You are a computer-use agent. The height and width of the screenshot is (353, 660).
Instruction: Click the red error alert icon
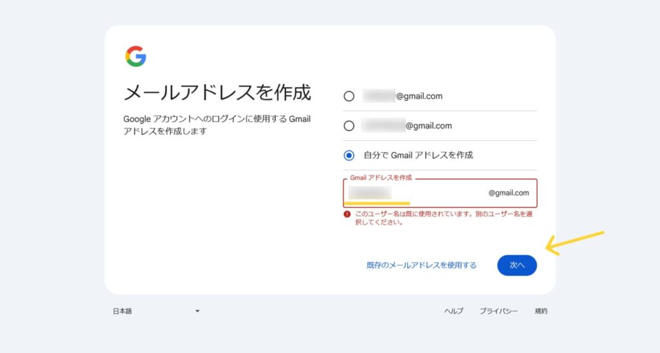(347, 214)
